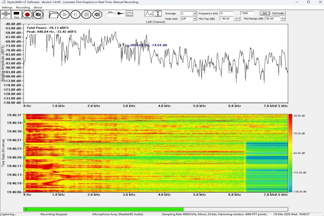Toggle the vertical autoscale arrow icon

pyautogui.click(x=158, y=13)
